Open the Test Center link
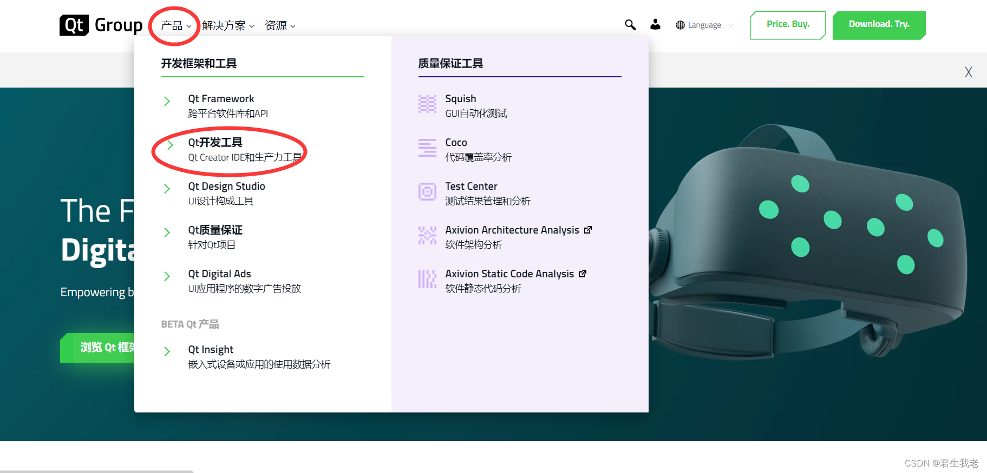This screenshot has width=987, height=473. [471, 186]
